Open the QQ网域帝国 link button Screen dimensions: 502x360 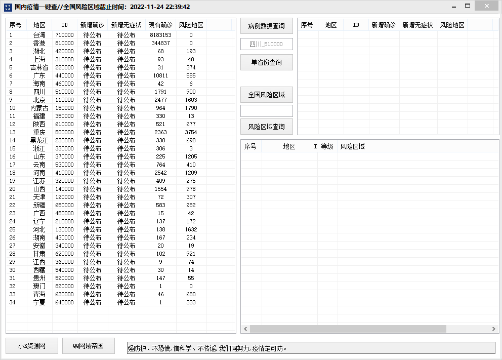89,346
